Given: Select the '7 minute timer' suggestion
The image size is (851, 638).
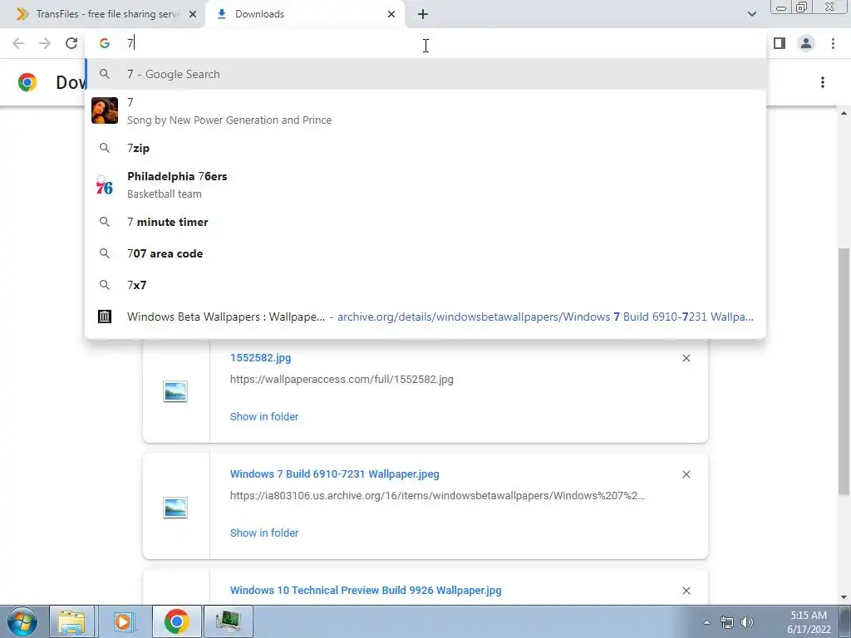Looking at the screenshot, I should point(425,222).
